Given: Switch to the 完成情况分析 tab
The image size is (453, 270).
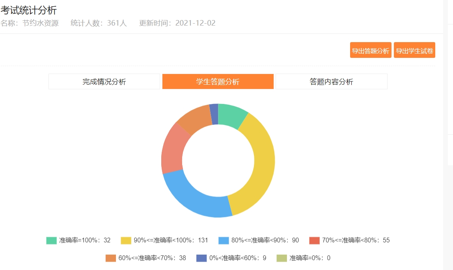Looking at the screenshot, I should pos(104,81).
